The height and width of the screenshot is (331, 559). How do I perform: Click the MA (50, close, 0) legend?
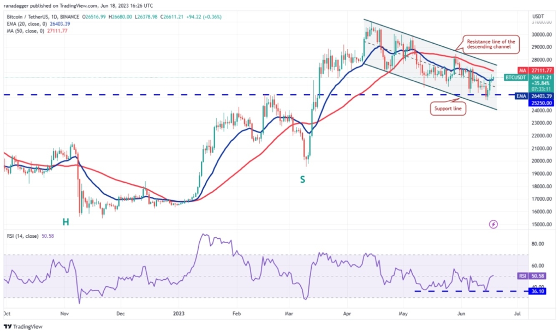(25, 31)
